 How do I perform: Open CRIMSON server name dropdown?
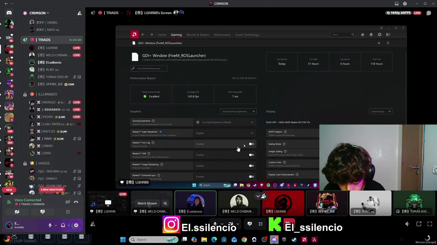pyautogui.click(x=39, y=13)
